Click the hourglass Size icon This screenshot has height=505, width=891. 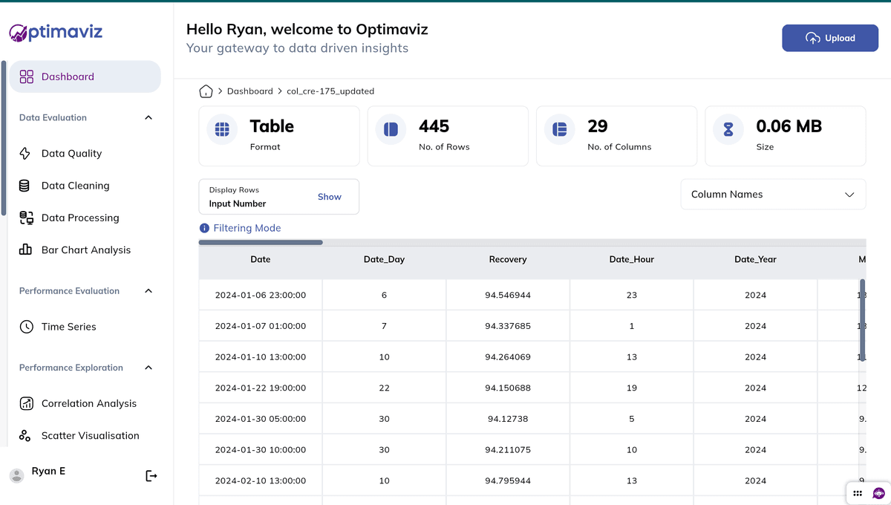[728, 129]
